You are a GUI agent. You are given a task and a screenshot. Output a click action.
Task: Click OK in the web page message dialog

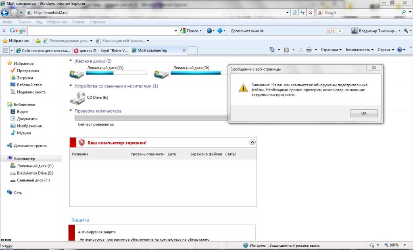(x=364, y=113)
